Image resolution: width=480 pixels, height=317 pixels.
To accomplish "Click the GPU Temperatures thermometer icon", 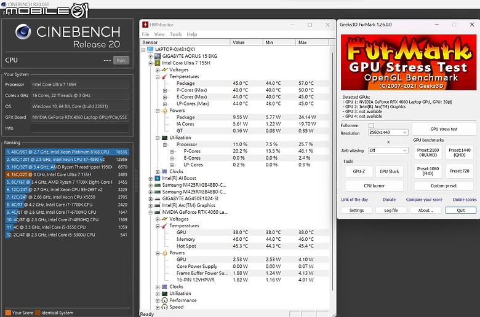I will click(165, 225).
